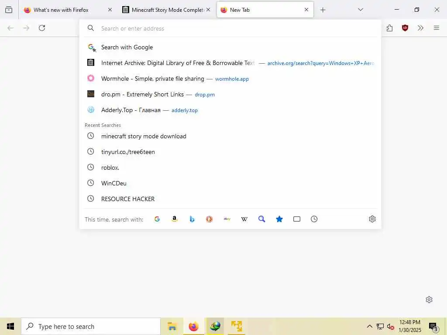Open Adderly.Top suggestion

(x=230, y=110)
